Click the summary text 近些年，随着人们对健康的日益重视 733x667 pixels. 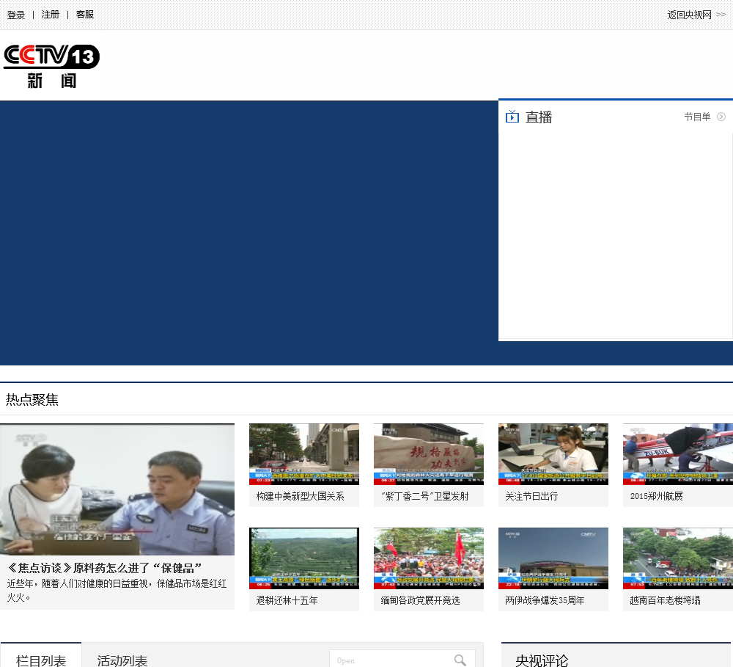coord(117,590)
